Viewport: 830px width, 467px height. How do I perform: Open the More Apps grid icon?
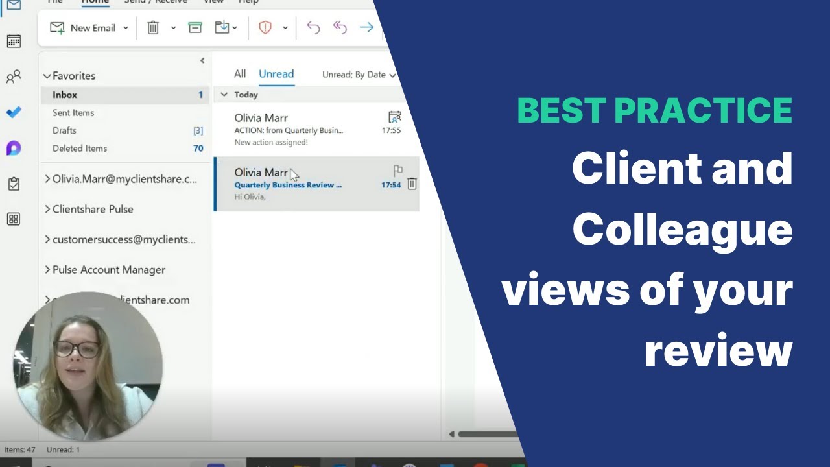coord(14,219)
